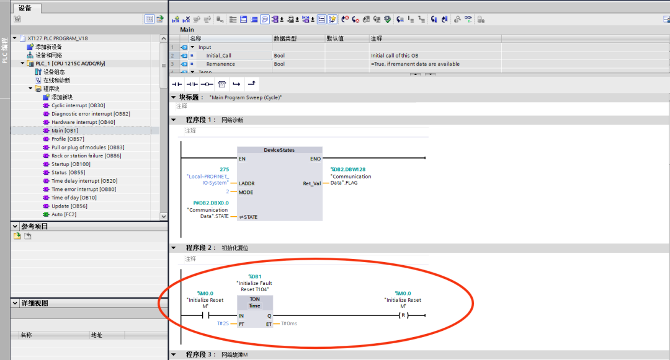Insert an output coil from favorites
The image size is (670, 360).
pos(207,84)
